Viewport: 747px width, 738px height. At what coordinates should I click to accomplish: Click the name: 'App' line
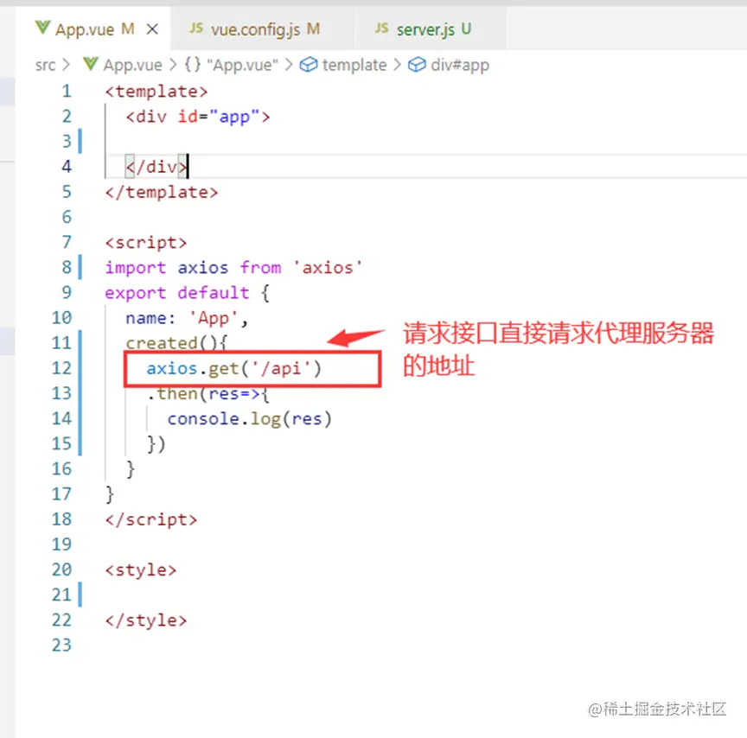coord(188,318)
